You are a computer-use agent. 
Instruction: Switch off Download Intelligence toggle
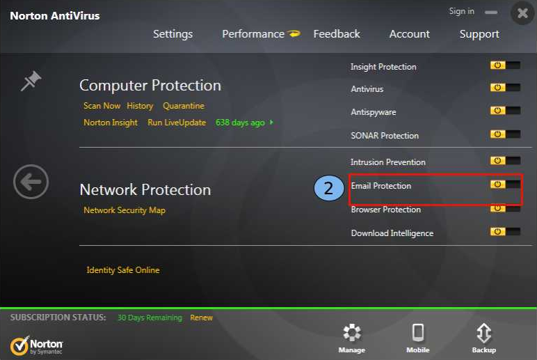pyautogui.click(x=505, y=232)
